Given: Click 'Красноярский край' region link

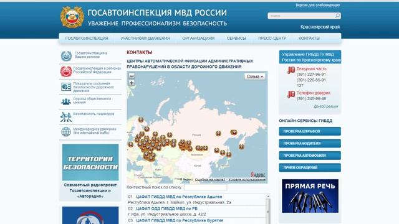Looking at the screenshot, I should point(320,27).
